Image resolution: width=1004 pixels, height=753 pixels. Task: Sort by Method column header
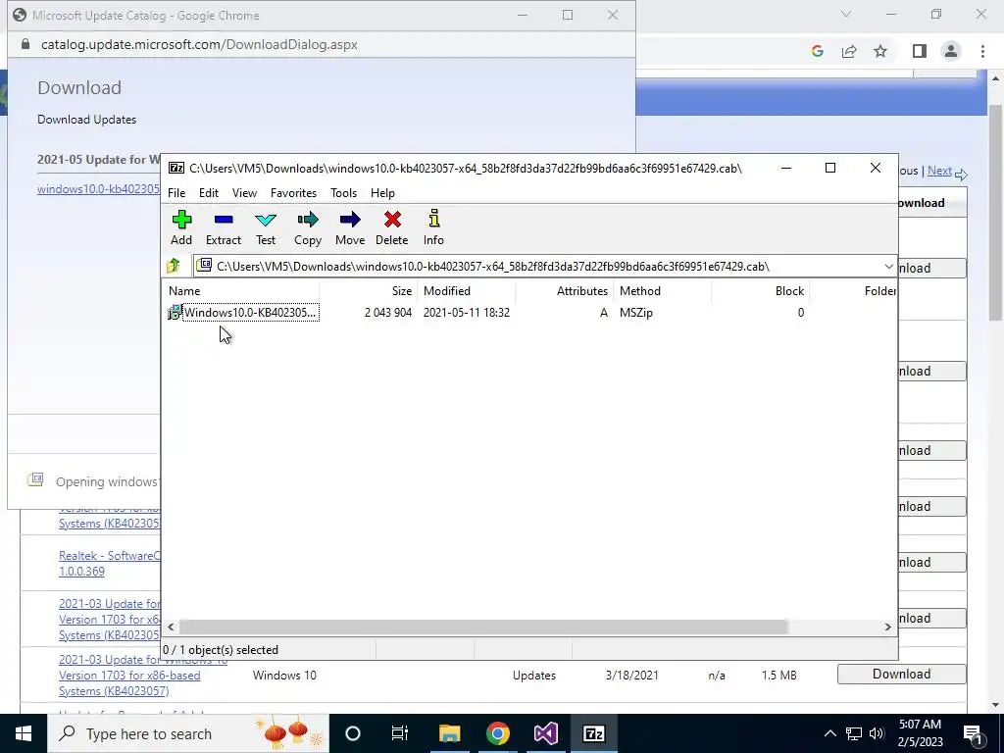point(662,290)
